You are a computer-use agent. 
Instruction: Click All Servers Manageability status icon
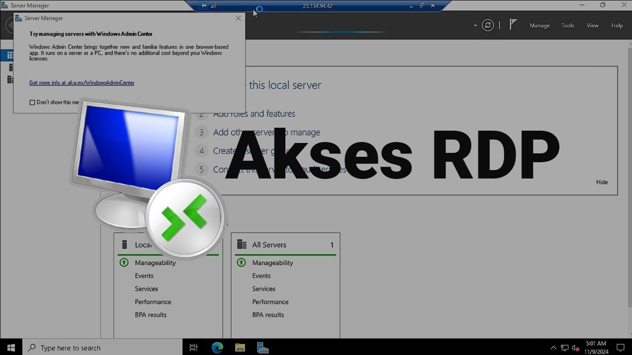pos(241,263)
